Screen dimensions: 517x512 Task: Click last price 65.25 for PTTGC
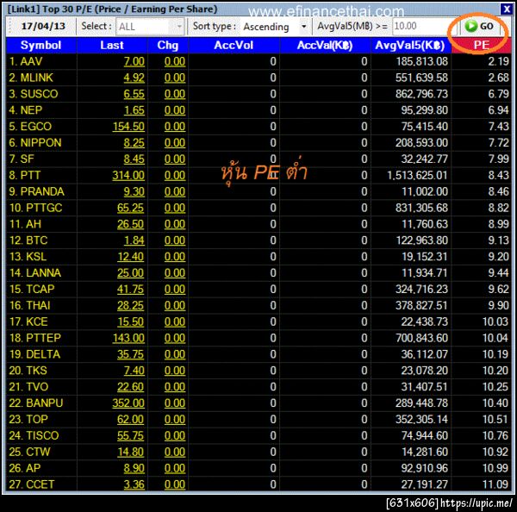(x=131, y=208)
